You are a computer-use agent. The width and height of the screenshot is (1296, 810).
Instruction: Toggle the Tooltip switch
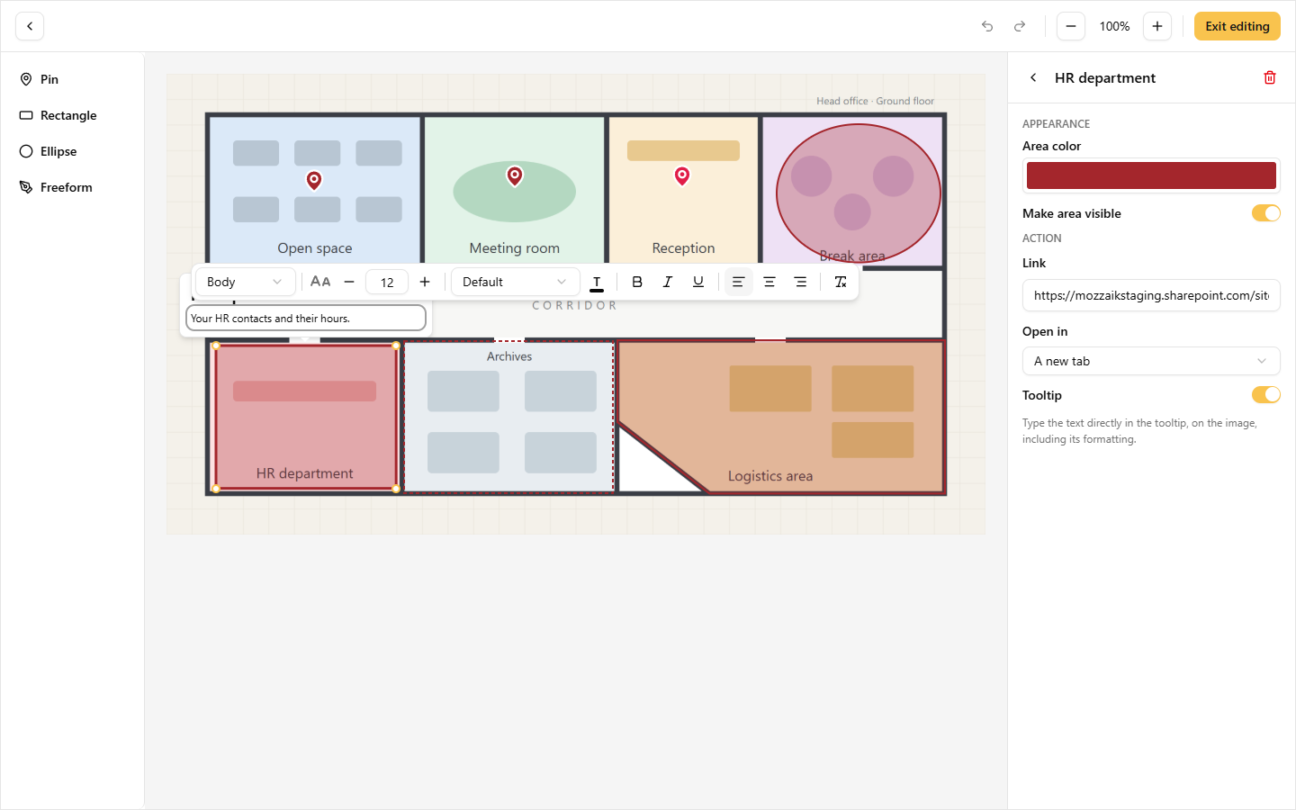click(1265, 395)
